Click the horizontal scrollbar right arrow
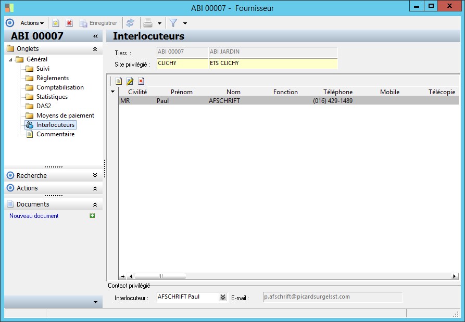 [454, 276]
